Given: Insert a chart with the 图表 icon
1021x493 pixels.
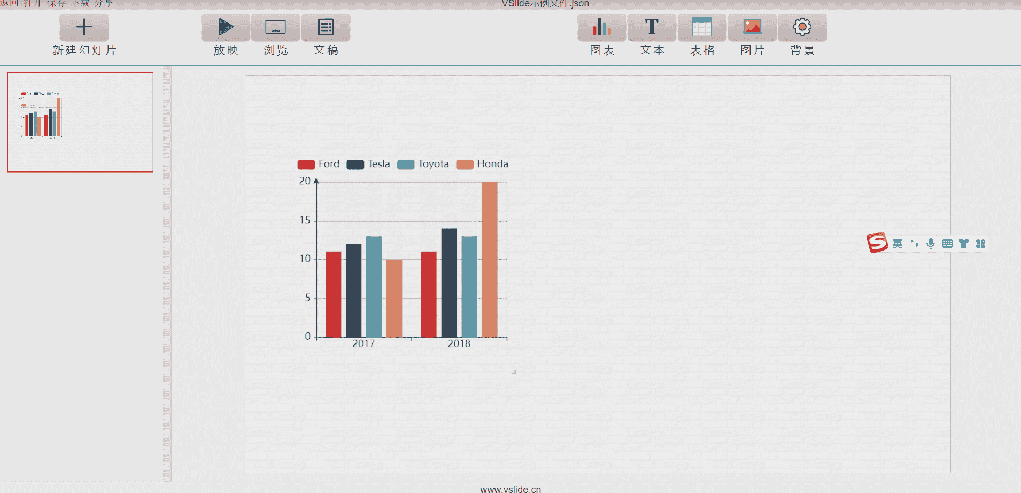Looking at the screenshot, I should click(x=602, y=27).
